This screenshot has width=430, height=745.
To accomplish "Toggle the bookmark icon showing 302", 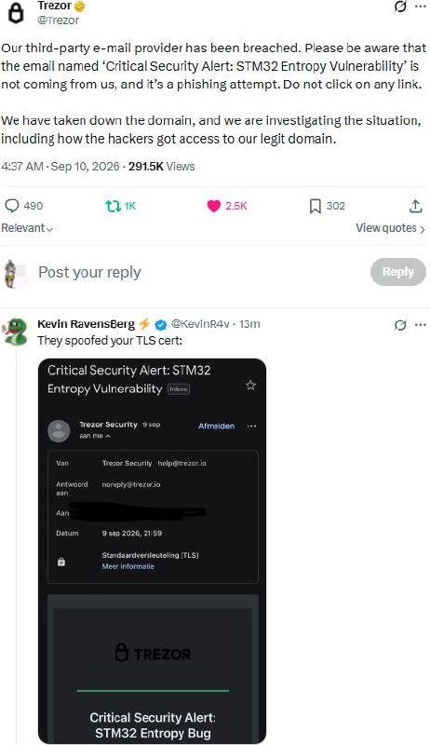I will [316, 206].
